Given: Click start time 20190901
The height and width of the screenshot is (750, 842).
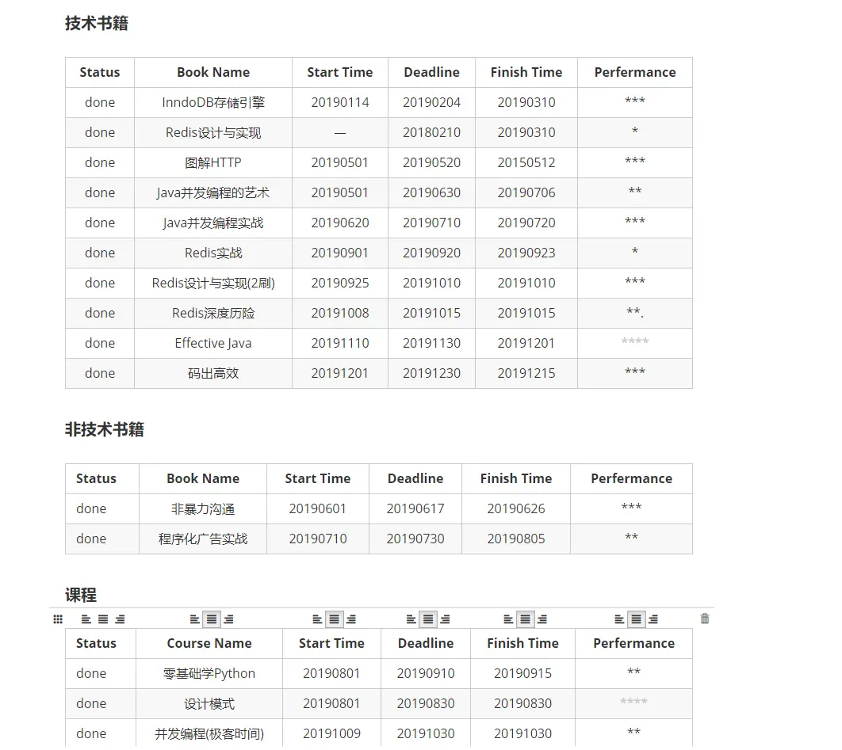Looking at the screenshot, I should [340, 253].
